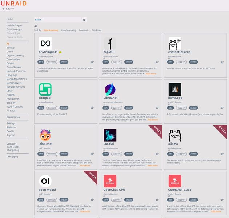229x218 pixels.
Task: Sort apps by Name Ascending
Action: 51,31
